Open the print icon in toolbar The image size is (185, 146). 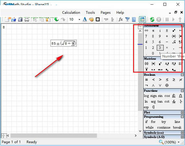tap(27, 19)
